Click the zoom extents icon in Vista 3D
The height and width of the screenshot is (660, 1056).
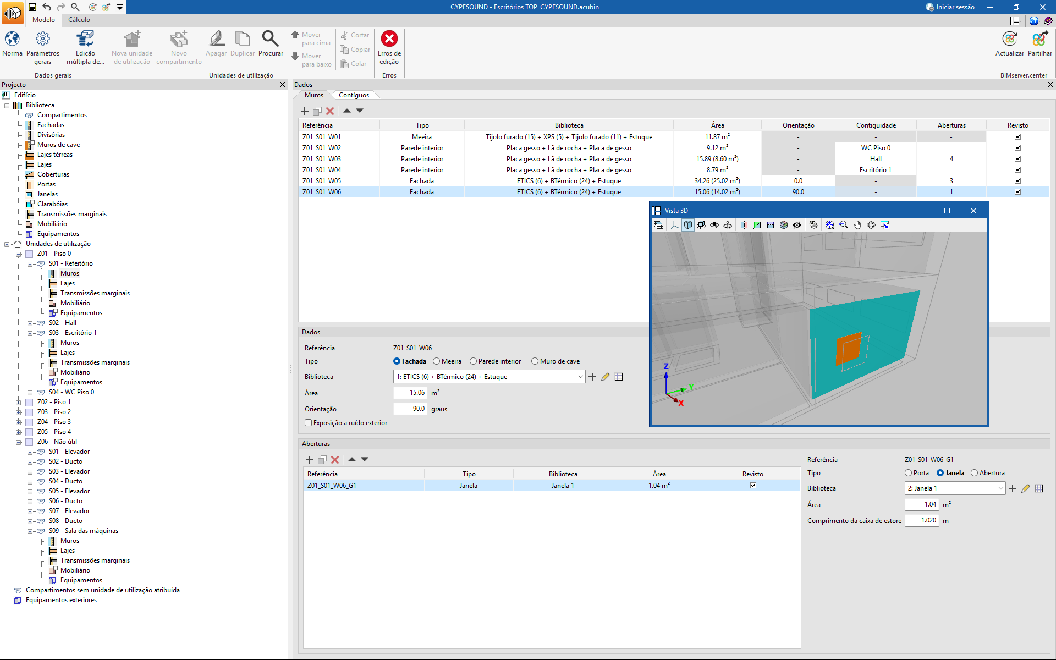(x=829, y=225)
